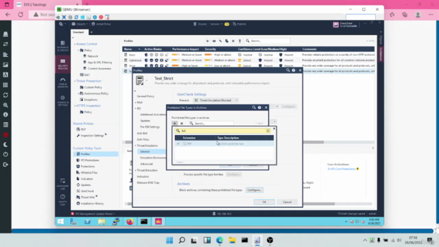
Task: Expand the Threat Extraction node in profile tree
Action: click(136, 170)
